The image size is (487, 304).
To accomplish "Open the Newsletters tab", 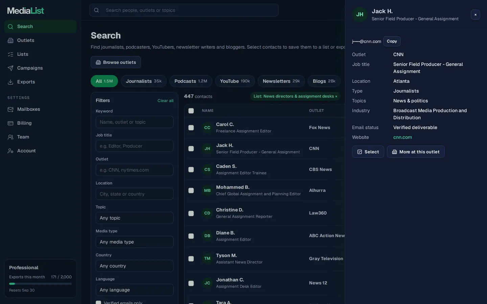I will point(281,81).
